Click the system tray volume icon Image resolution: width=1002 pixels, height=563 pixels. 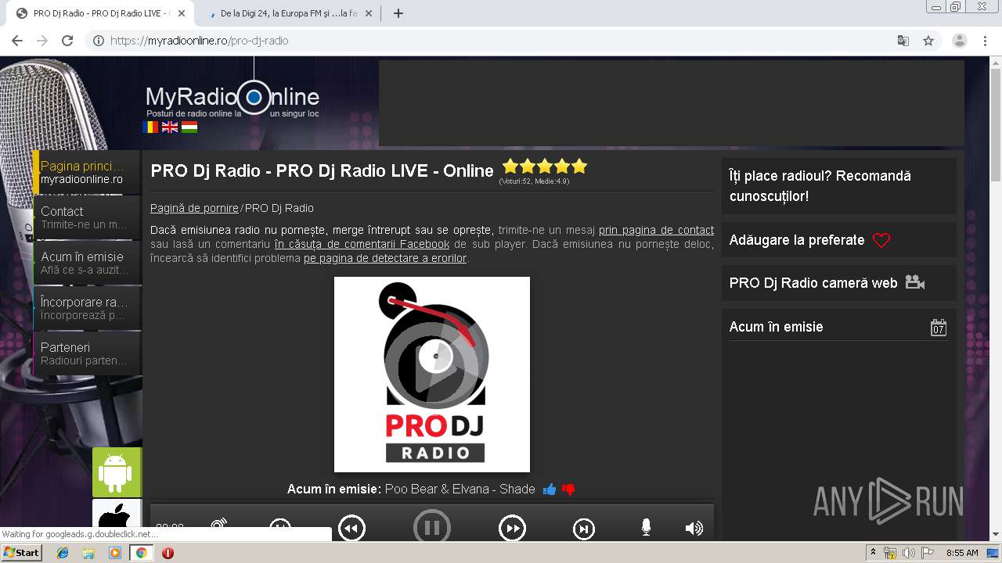point(908,553)
